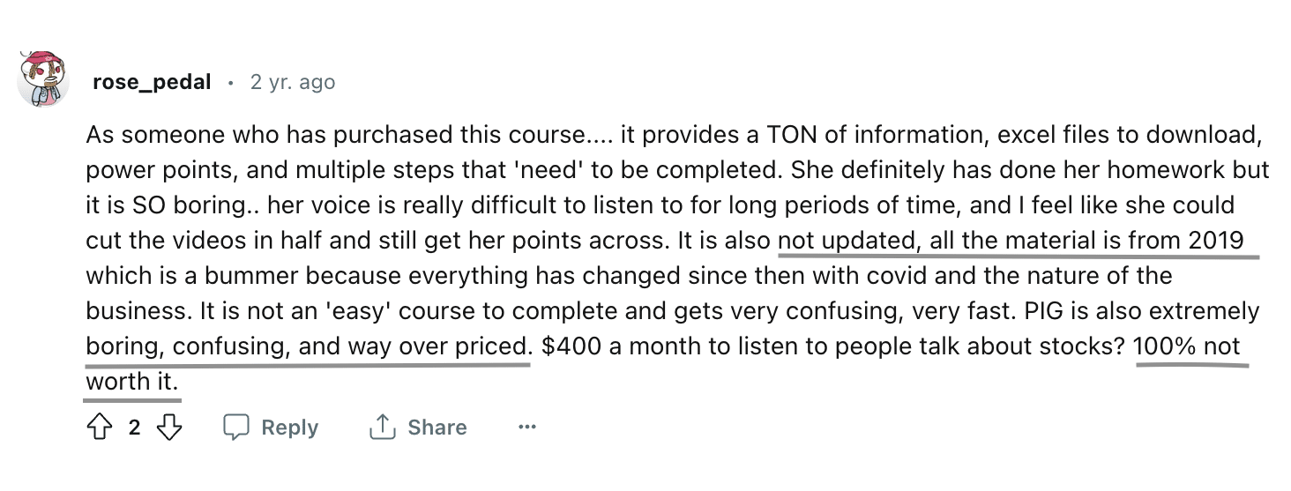This screenshot has height=491, width=1291.
Task: Click the word 'TON' in the comment
Action: pos(792,135)
